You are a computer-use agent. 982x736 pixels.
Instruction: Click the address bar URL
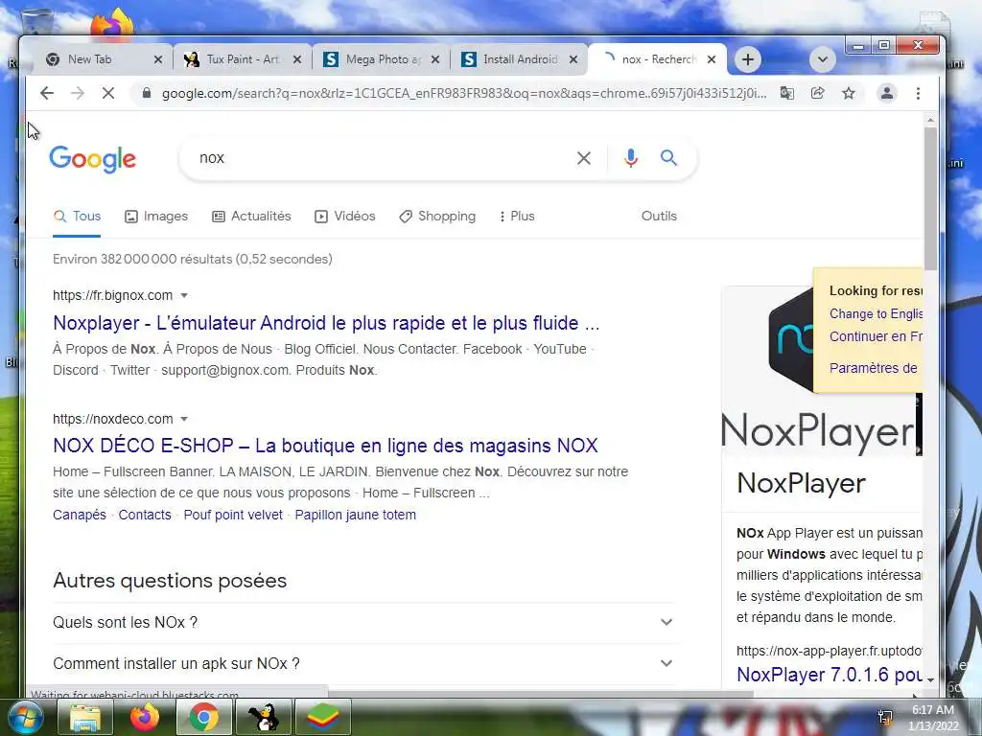click(x=463, y=93)
